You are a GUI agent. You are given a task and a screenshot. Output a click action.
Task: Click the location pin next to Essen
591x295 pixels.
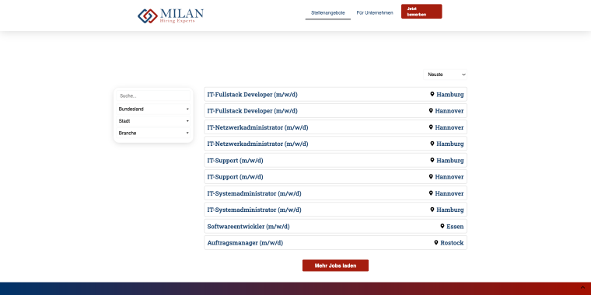[442, 226]
